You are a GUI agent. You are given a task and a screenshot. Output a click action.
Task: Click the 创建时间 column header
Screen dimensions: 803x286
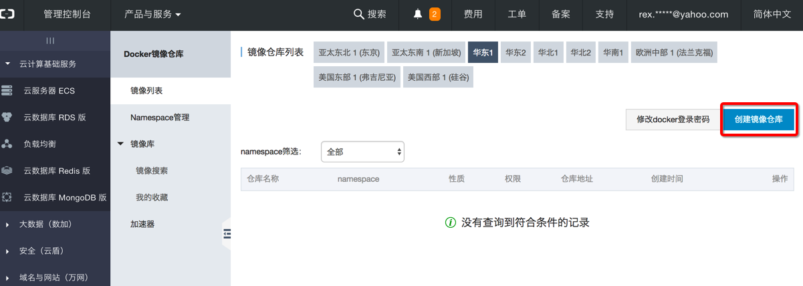pyautogui.click(x=667, y=178)
